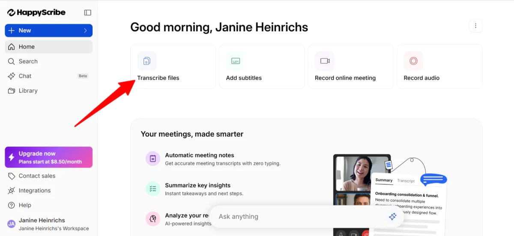The height and width of the screenshot is (236, 514).
Task: Click the Upgrade now banner
Action: tap(49, 157)
